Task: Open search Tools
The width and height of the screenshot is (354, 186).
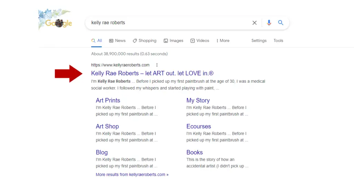Action: pyautogui.click(x=278, y=41)
